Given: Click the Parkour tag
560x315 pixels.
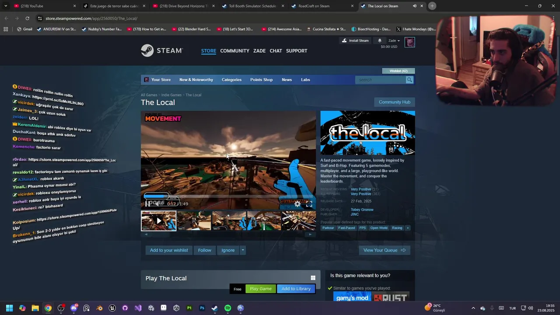Looking at the screenshot, I should (328, 228).
